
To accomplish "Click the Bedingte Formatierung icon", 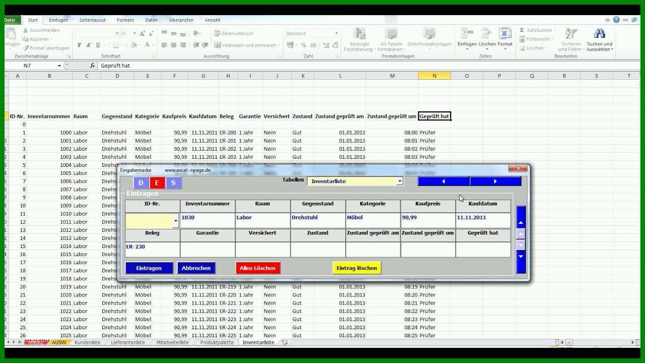I will pos(360,34).
